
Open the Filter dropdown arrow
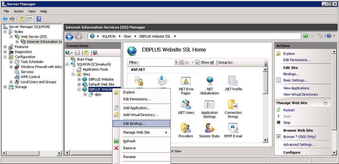[x=176, y=62]
